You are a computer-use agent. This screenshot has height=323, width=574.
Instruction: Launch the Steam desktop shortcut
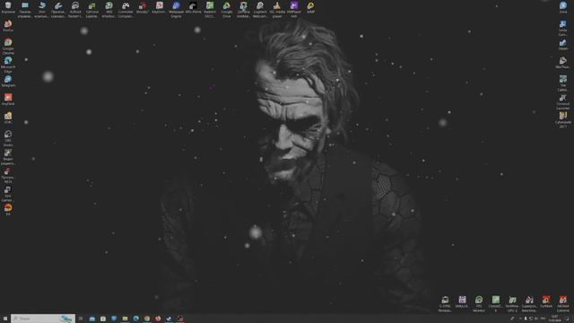coord(563,45)
